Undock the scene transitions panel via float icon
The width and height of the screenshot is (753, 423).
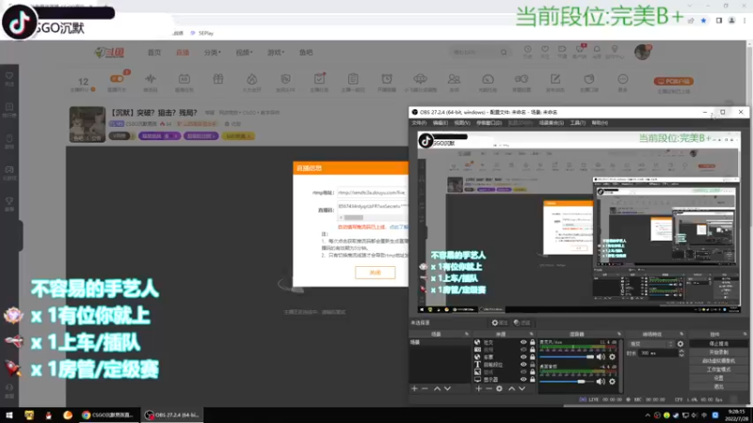point(681,334)
